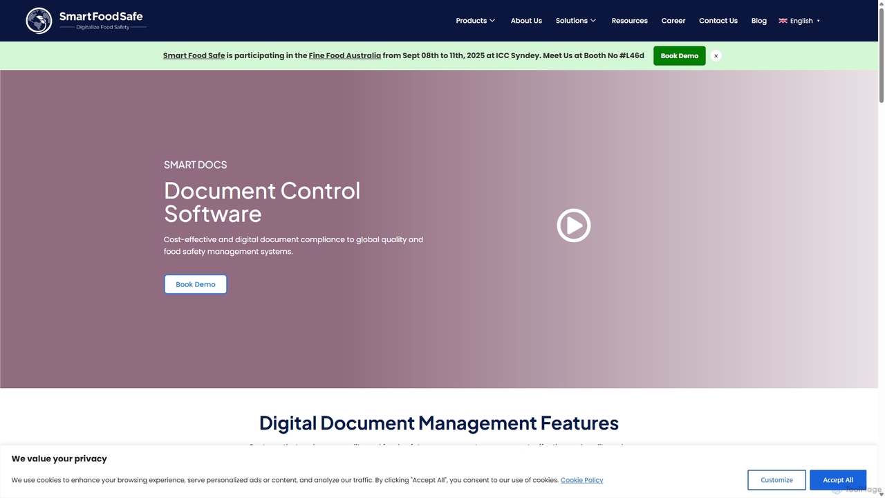Click the SMART DOCS label

196,165
